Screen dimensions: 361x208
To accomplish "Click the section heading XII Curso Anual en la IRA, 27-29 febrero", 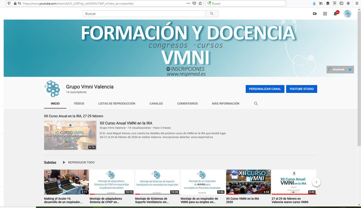I will [73, 116].
